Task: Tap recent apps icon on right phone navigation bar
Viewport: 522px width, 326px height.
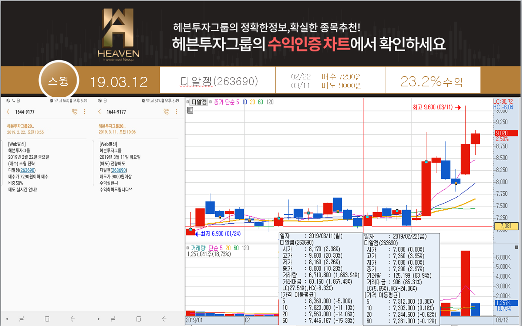Action: click(113, 319)
